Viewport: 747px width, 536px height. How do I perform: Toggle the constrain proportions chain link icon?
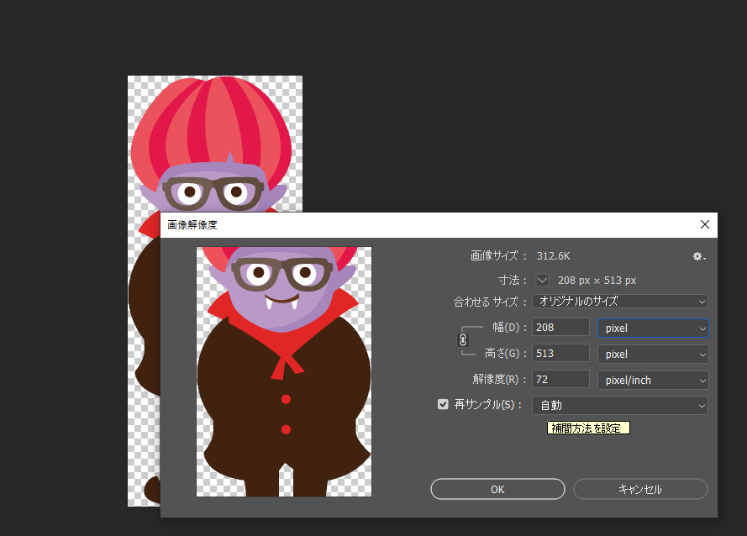click(462, 340)
